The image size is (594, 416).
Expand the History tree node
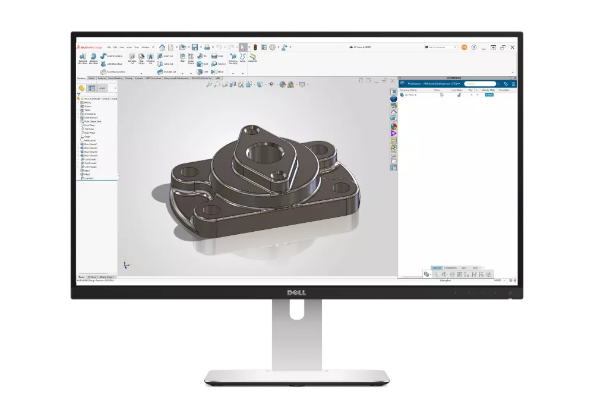coord(78,103)
